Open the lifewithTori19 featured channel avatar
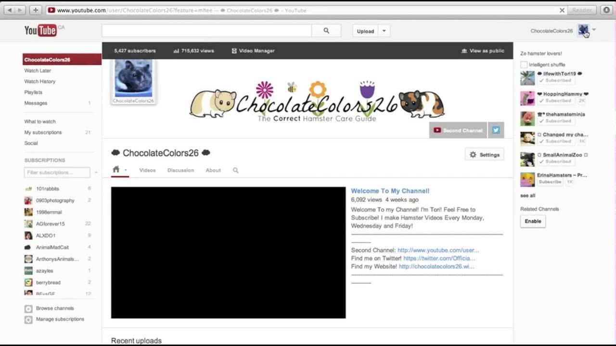Image resolution: width=616 pixels, height=346 pixels. click(x=527, y=78)
